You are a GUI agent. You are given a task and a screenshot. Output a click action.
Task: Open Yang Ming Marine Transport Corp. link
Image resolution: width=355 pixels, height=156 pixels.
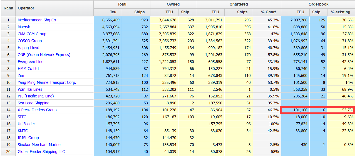tap(47, 82)
